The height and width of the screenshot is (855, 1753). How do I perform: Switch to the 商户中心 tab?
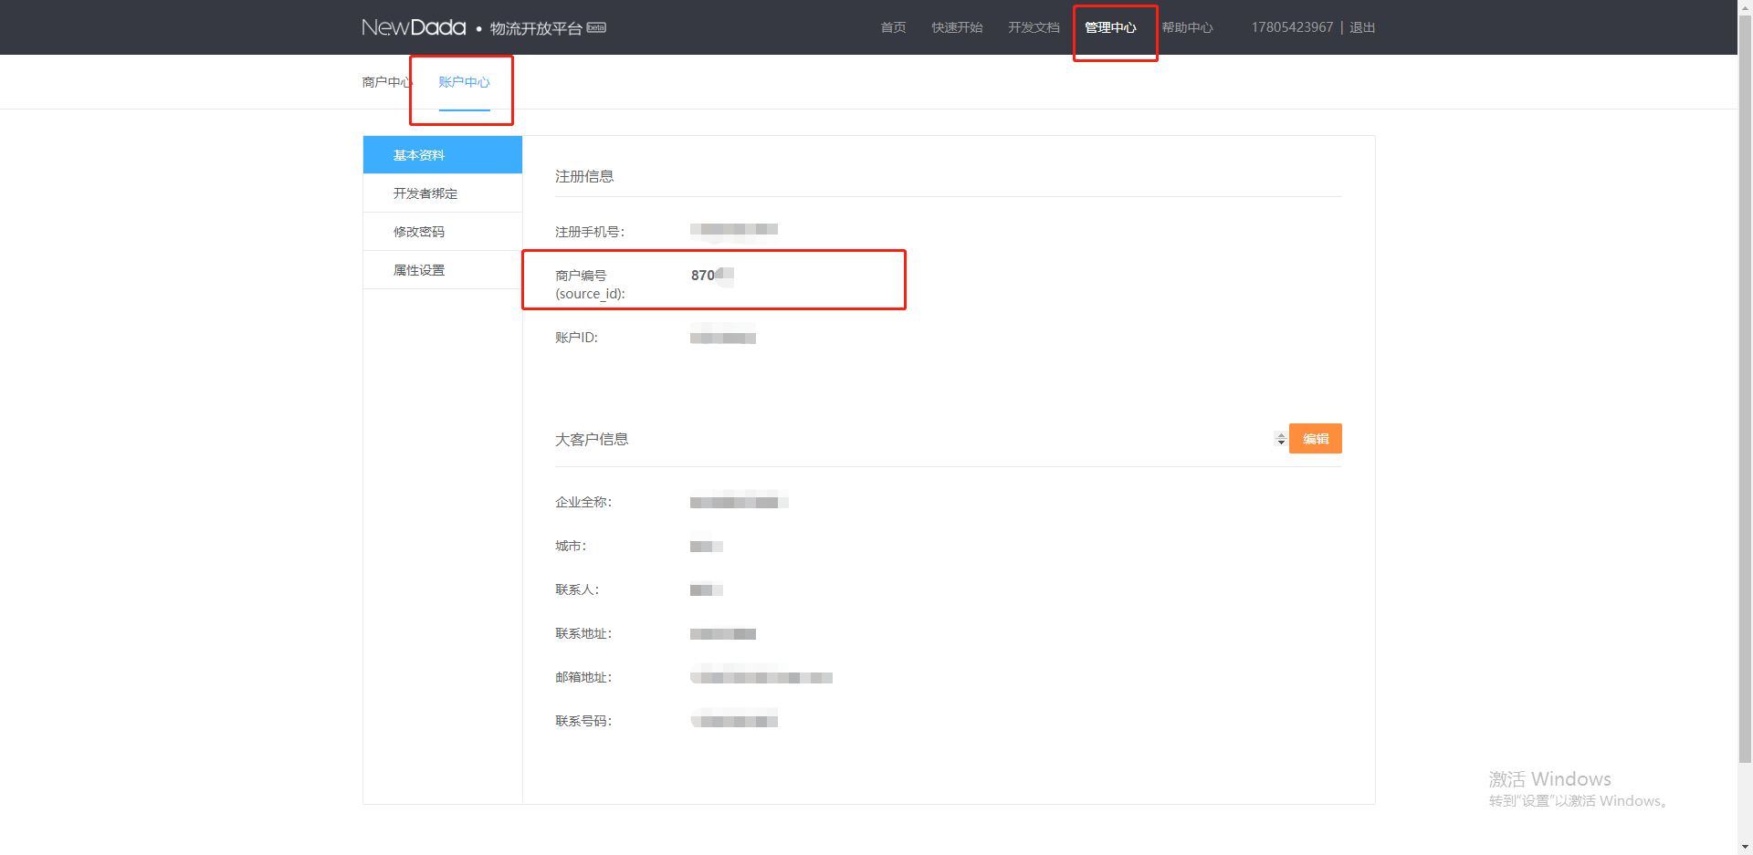[387, 82]
